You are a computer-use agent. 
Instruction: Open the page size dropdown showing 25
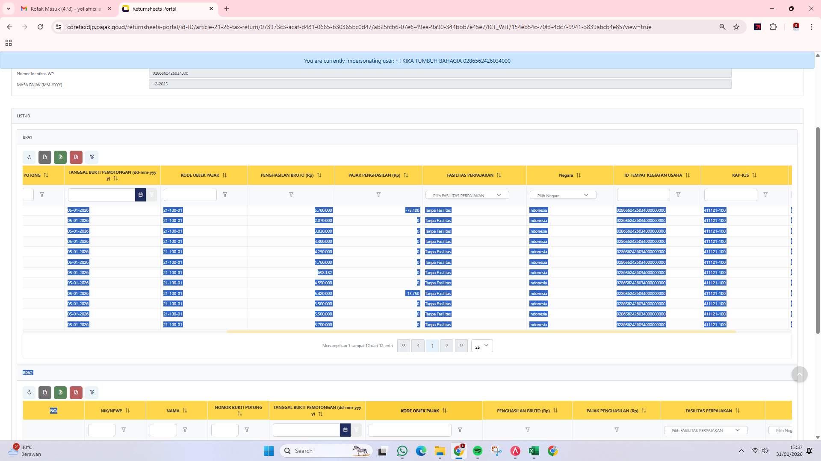tap(481, 346)
